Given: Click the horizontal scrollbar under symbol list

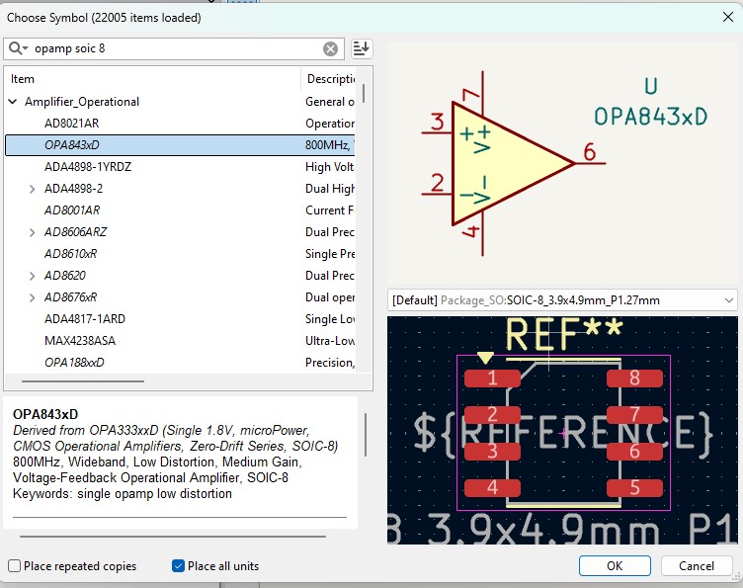Looking at the screenshot, I should (82, 380).
